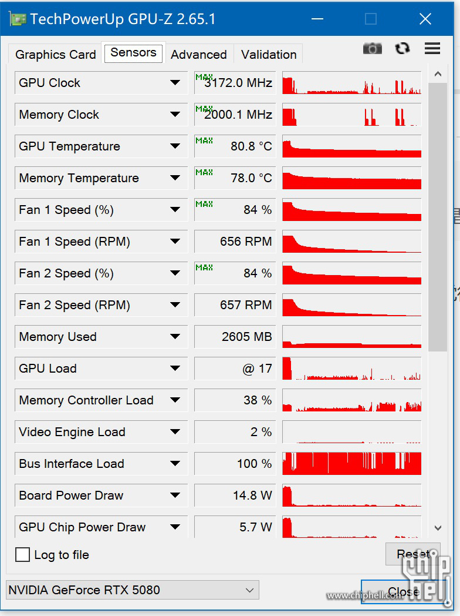Image resolution: width=460 pixels, height=616 pixels.
Task: Click the Bus Interface Load graph
Action: point(352,464)
